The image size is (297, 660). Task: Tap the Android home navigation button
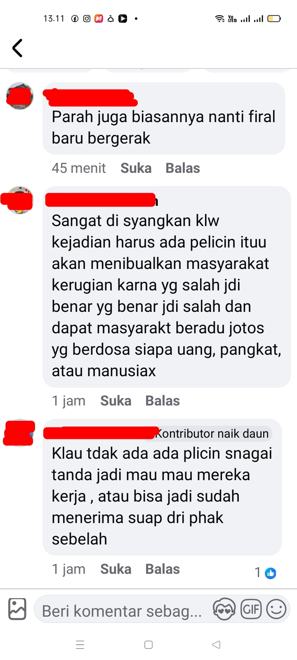pos(148,645)
